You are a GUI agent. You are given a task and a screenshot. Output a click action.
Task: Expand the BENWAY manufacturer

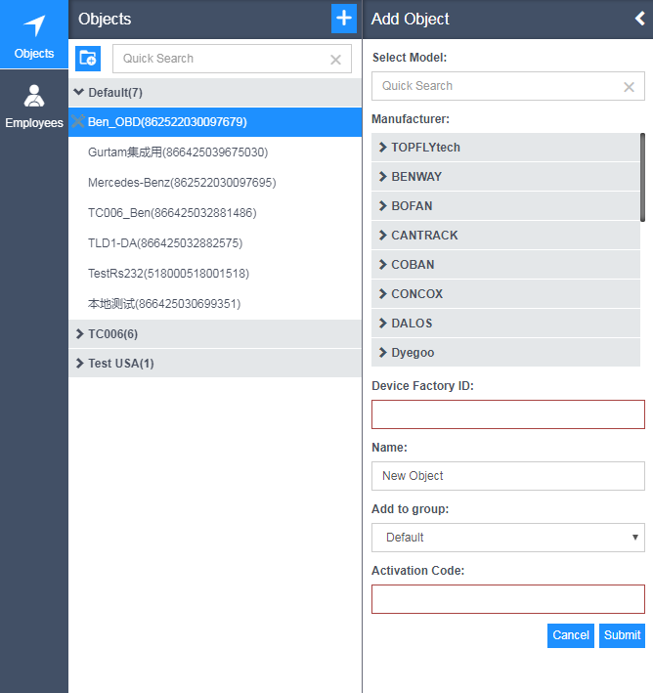click(x=505, y=176)
